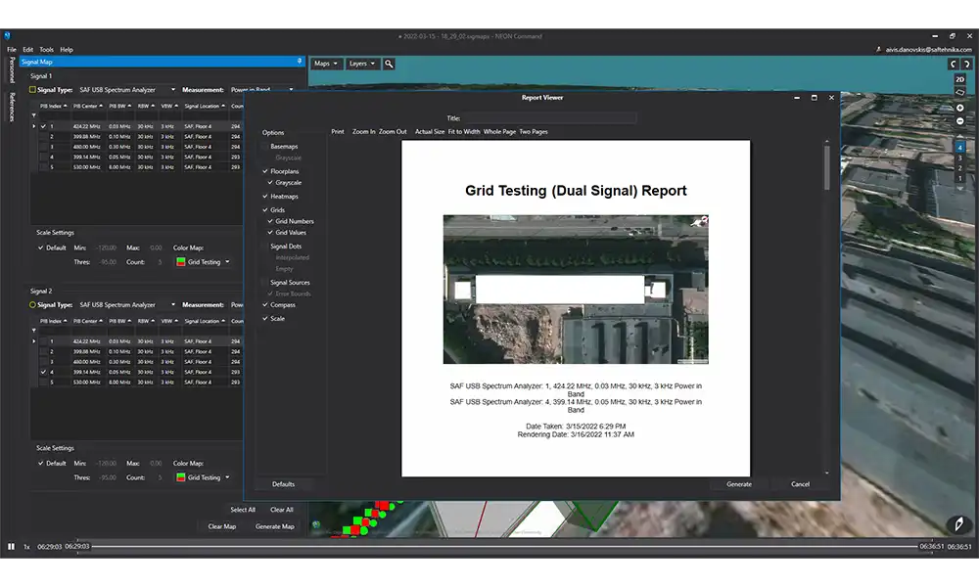The image size is (979, 587).
Task: Click the filter icon in Signal 1 table
Action: (x=33, y=115)
